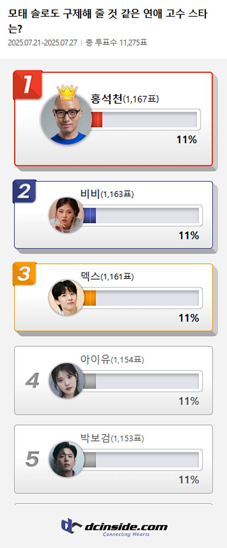Click the profile photo beside 비비
Screen dimensions: 227x548
(x=67, y=215)
